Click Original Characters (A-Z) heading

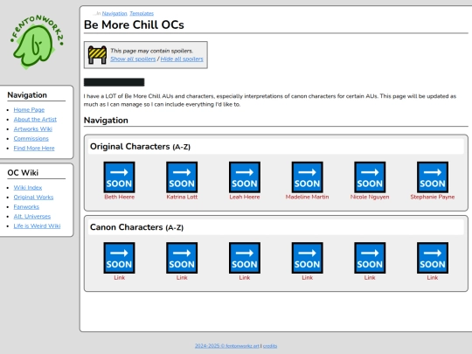(x=140, y=147)
